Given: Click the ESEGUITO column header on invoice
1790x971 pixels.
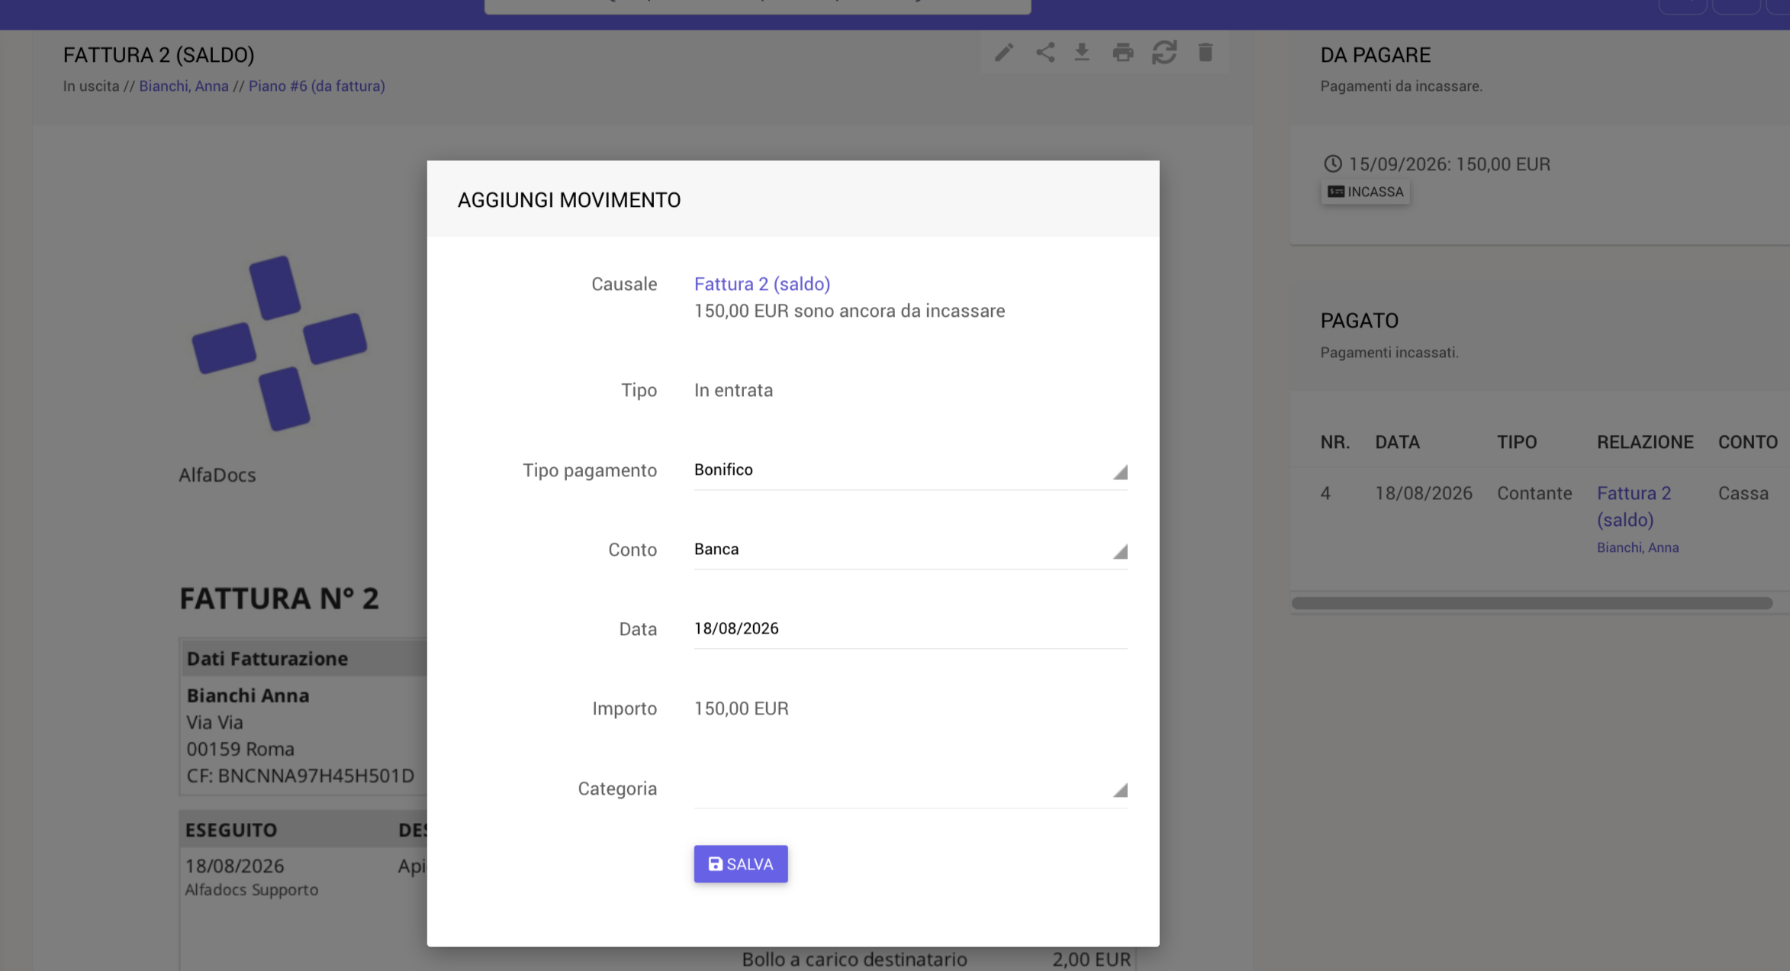Looking at the screenshot, I should 231,831.
